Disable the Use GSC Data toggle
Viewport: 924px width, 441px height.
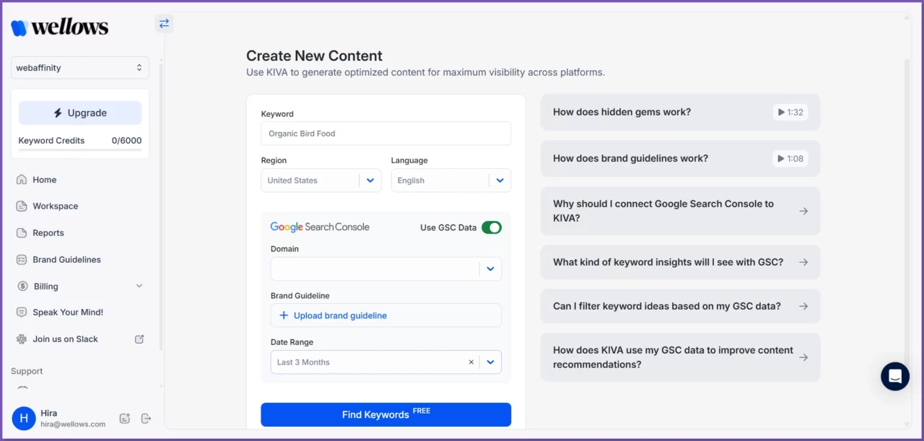point(492,227)
